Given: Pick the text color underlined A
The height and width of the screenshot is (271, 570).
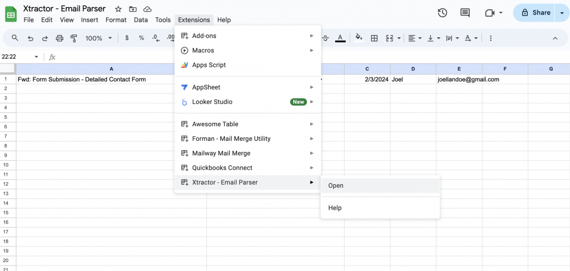Looking at the screenshot, I should coord(340,38).
